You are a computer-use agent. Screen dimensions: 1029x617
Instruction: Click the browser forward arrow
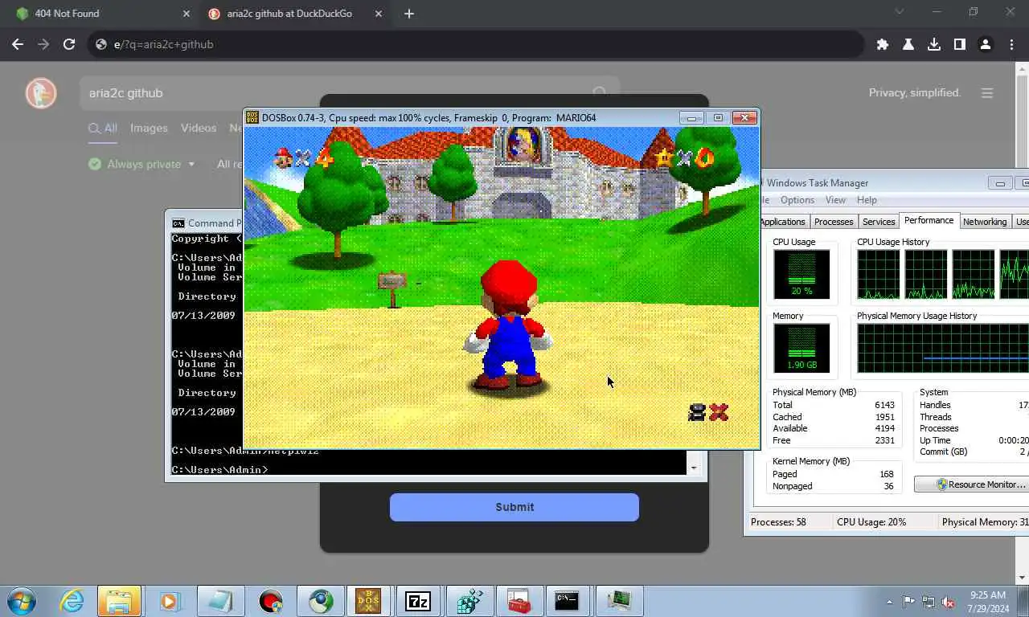coord(43,44)
